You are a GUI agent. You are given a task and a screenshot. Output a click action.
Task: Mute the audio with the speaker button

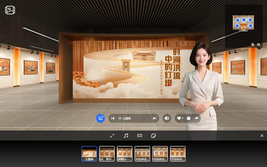pos(167,118)
